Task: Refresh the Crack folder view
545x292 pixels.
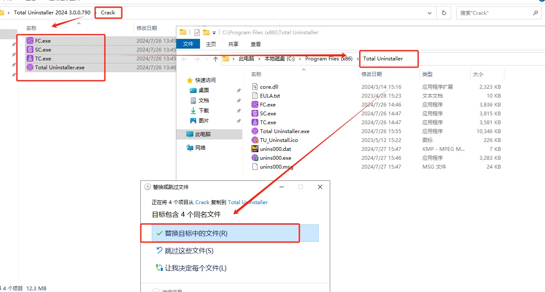Action: (x=444, y=13)
